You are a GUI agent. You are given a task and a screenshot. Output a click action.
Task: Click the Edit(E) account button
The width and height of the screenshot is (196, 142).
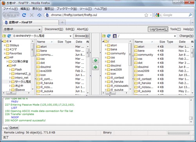[x=70, y=29]
